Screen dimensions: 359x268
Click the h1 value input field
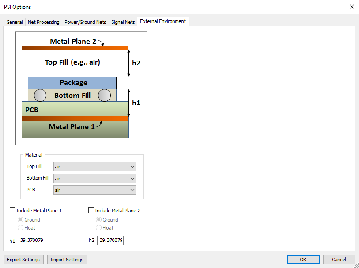coord(30,240)
